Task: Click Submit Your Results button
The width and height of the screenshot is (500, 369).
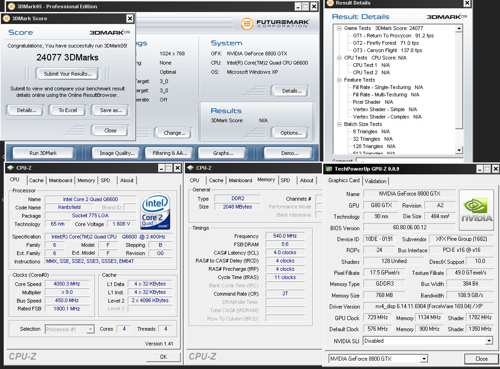Action: [x=68, y=74]
